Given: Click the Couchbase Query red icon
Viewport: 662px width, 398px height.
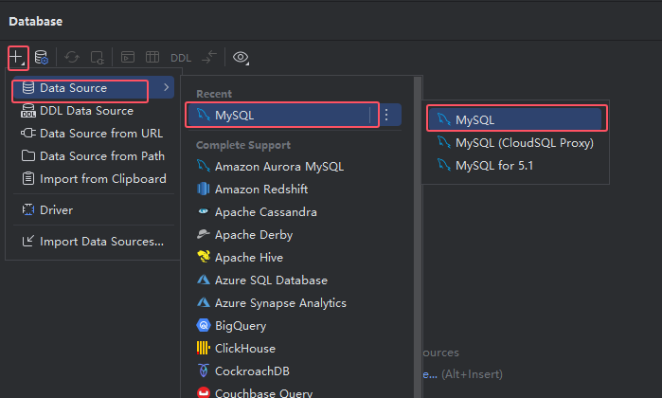Looking at the screenshot, I should point(204,392).
